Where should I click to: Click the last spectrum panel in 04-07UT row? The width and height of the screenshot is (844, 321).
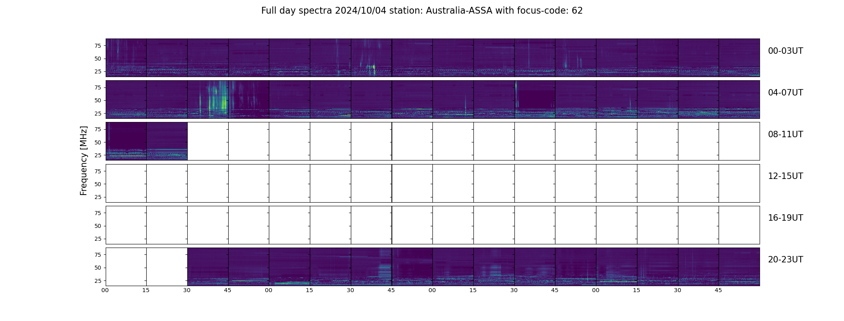739,100
